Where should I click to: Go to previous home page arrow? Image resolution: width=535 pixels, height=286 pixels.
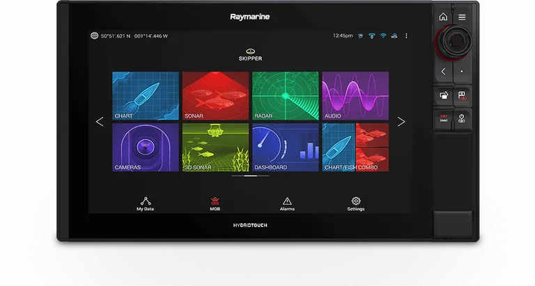[100, 122]
